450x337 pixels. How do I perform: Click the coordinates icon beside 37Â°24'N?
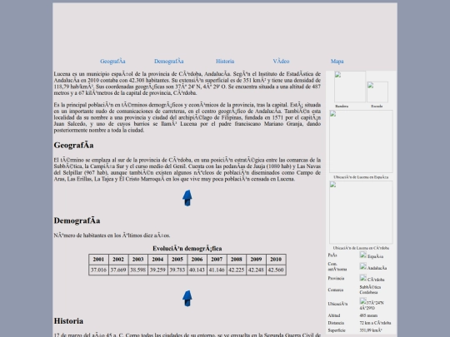click(x=363, y=301)
